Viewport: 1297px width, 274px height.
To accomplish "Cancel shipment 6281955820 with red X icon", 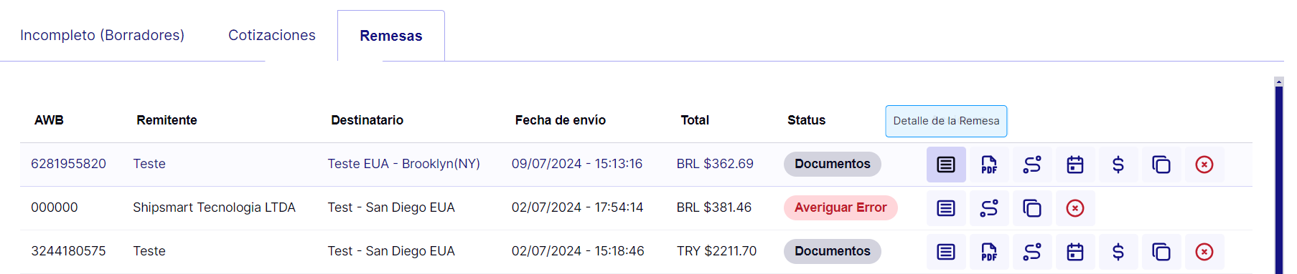I will (1204, 165).
